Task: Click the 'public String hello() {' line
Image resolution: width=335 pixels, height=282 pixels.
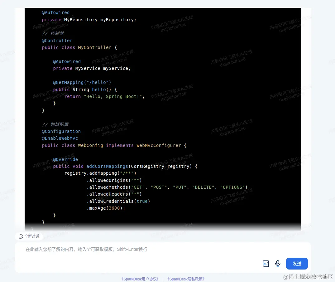Action: coord(85,89)
